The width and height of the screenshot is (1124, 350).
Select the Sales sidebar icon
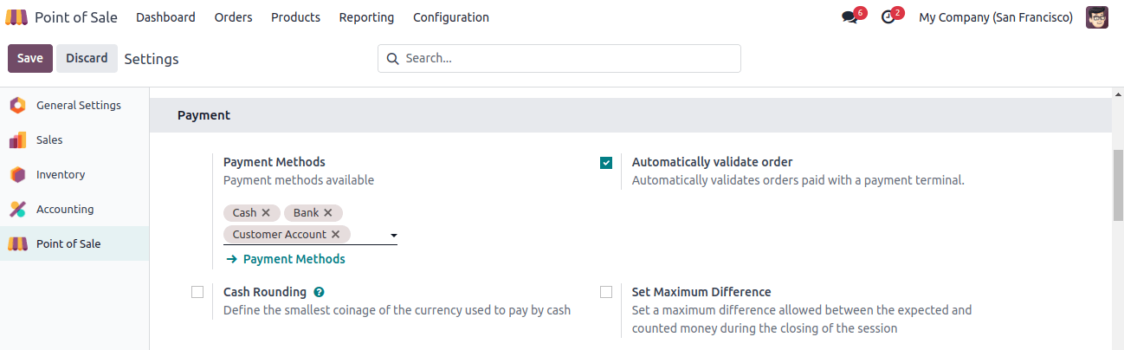(x=17, y=139)
